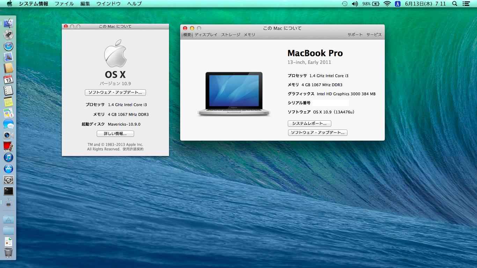Launch Terminal from the Dock
Viewport: 477px width, 268px height.
[x=8, y=191]
